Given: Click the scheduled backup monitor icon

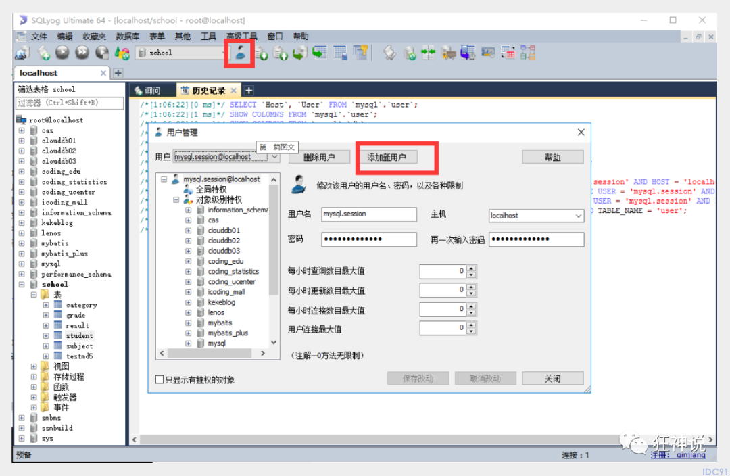Looking at the screenshot, I should pyautogui.click(x=468, y=53).
